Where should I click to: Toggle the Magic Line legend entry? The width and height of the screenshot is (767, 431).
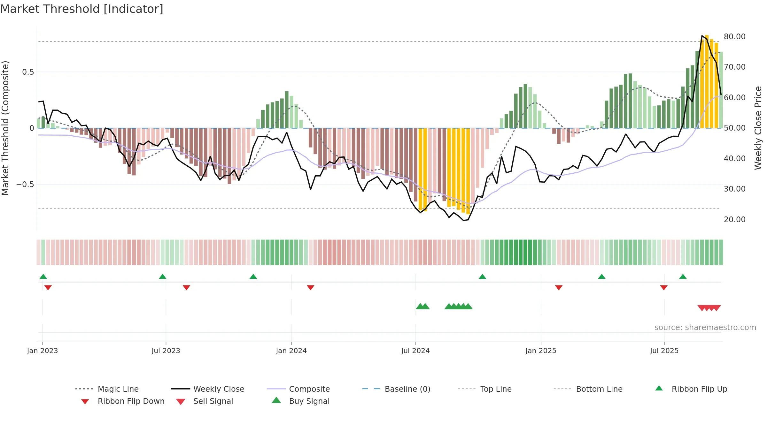(x=107, y=389)
